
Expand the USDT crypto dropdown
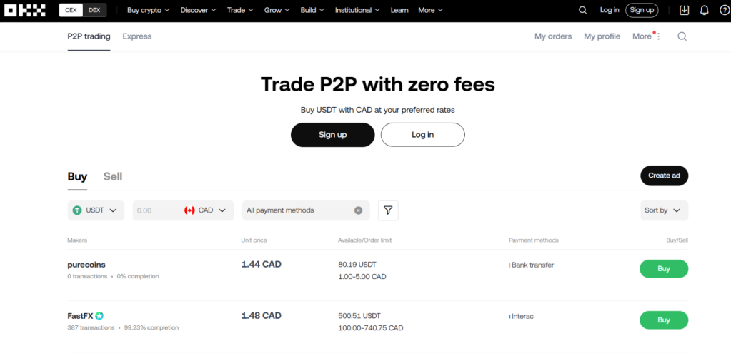click(x=96, y=210)
